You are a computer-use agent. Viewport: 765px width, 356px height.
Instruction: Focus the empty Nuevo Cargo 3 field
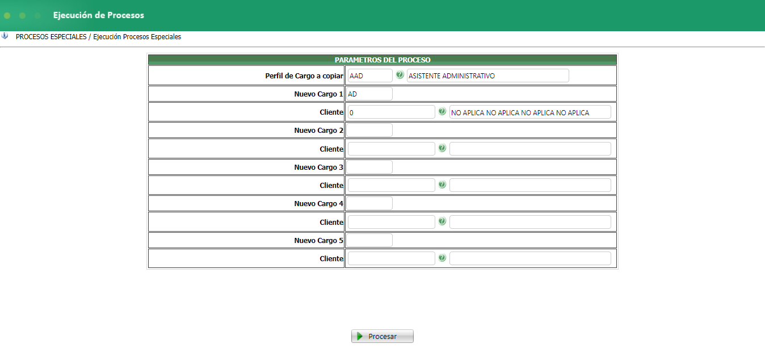tap(369, 167)
